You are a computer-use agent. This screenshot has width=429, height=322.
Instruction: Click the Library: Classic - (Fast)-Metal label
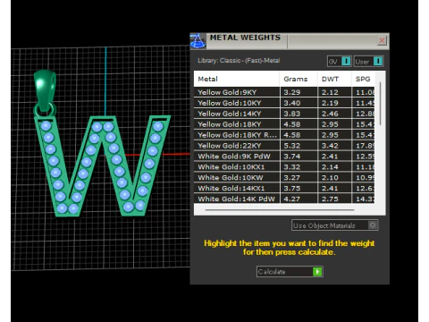click(239, 61)
